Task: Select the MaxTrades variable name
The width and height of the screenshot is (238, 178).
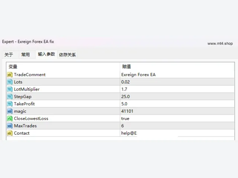Action: tap(25, 126)
